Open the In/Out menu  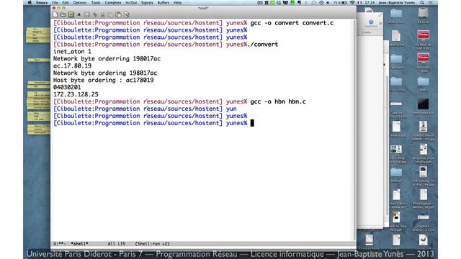pos(131,3)
